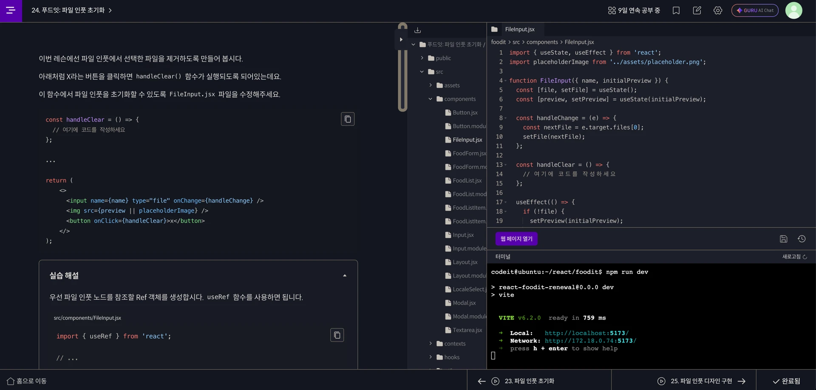
Task: Open Modal.jsx in the file tree
Action: tap(461, 303)
